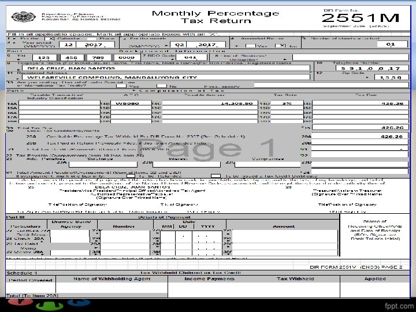
Task: Click total tax credits field 21
Action: [359, 148]
